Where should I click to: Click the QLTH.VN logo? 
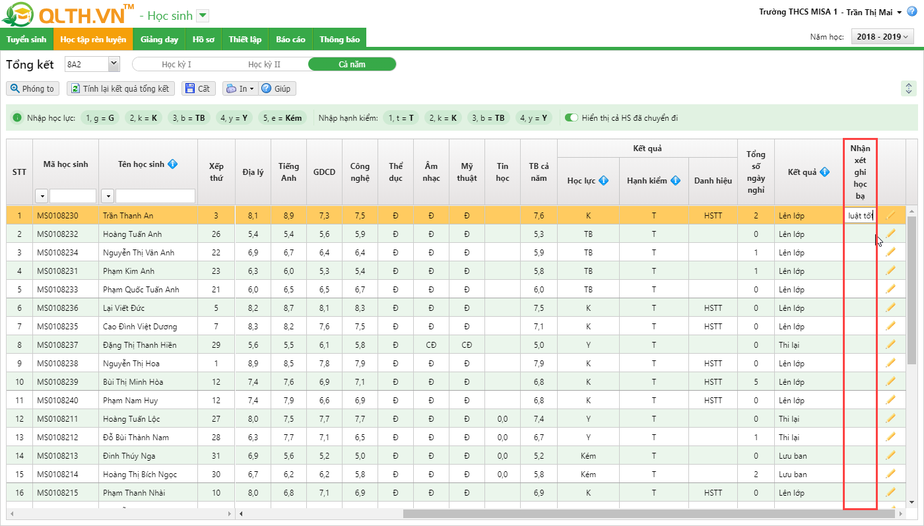pyautogui.click(x=69, y=15)
